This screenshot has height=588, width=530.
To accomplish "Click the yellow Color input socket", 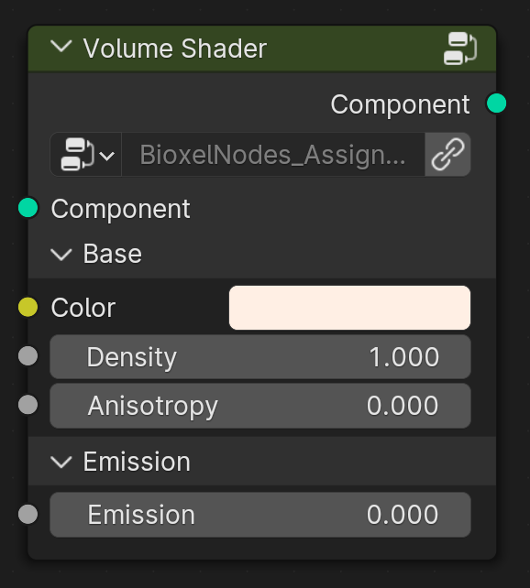I will click(28, 307).
